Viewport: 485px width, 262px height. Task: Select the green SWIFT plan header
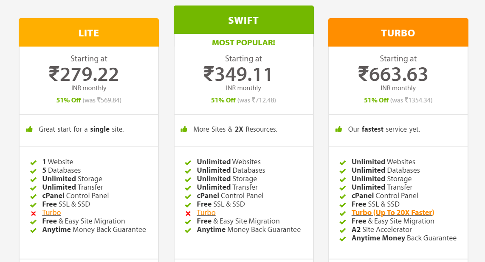[x=243, y=20]
